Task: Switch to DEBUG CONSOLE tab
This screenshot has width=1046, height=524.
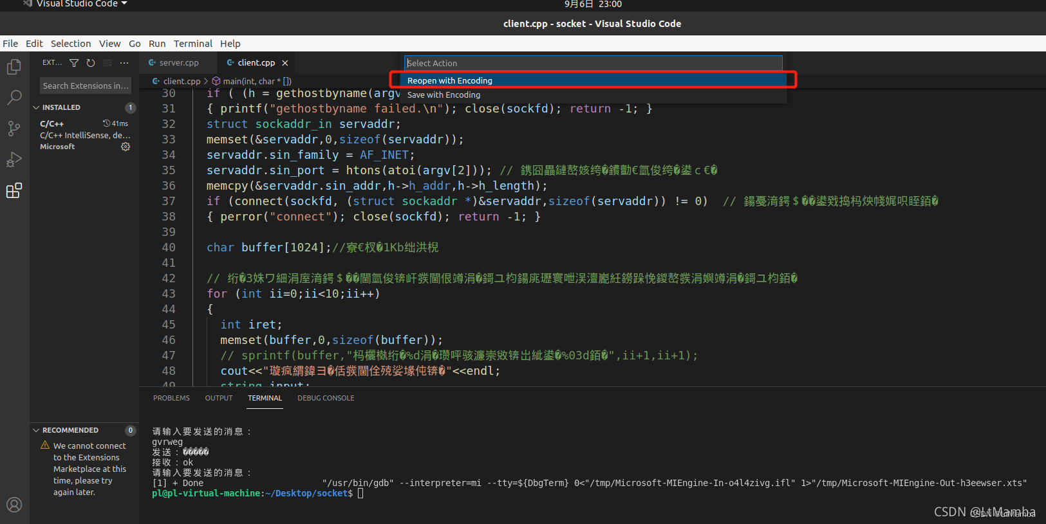Action: click(326, 398)
